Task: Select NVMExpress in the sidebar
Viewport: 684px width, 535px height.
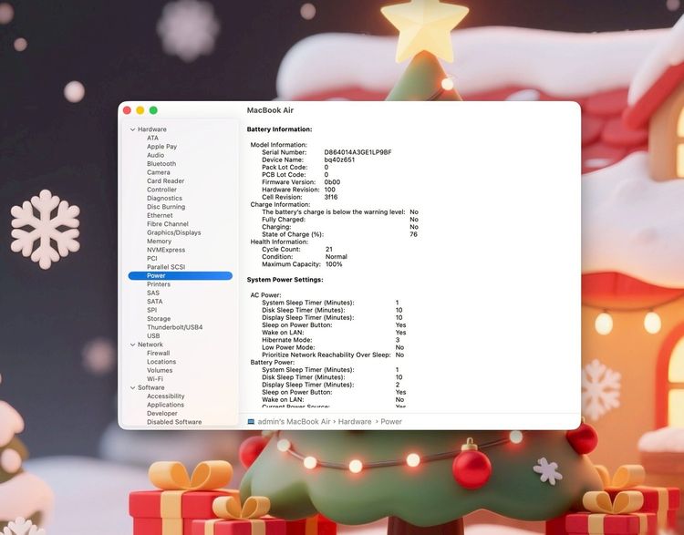Action: [166, 250]
